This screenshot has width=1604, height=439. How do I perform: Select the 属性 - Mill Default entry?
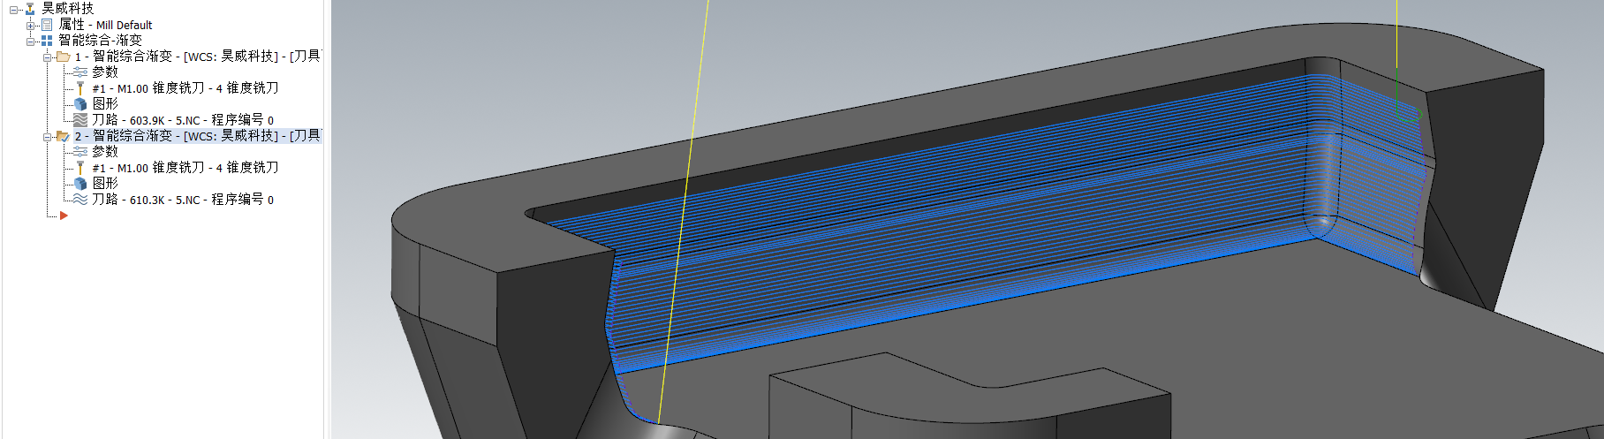point(105,25)
